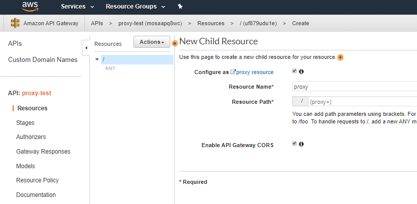Image resolution: width=417 pixels, height=204 pixels.
Task: Open the Services dropdown menu
Action: pyautogui.click(x=77, y=7)
